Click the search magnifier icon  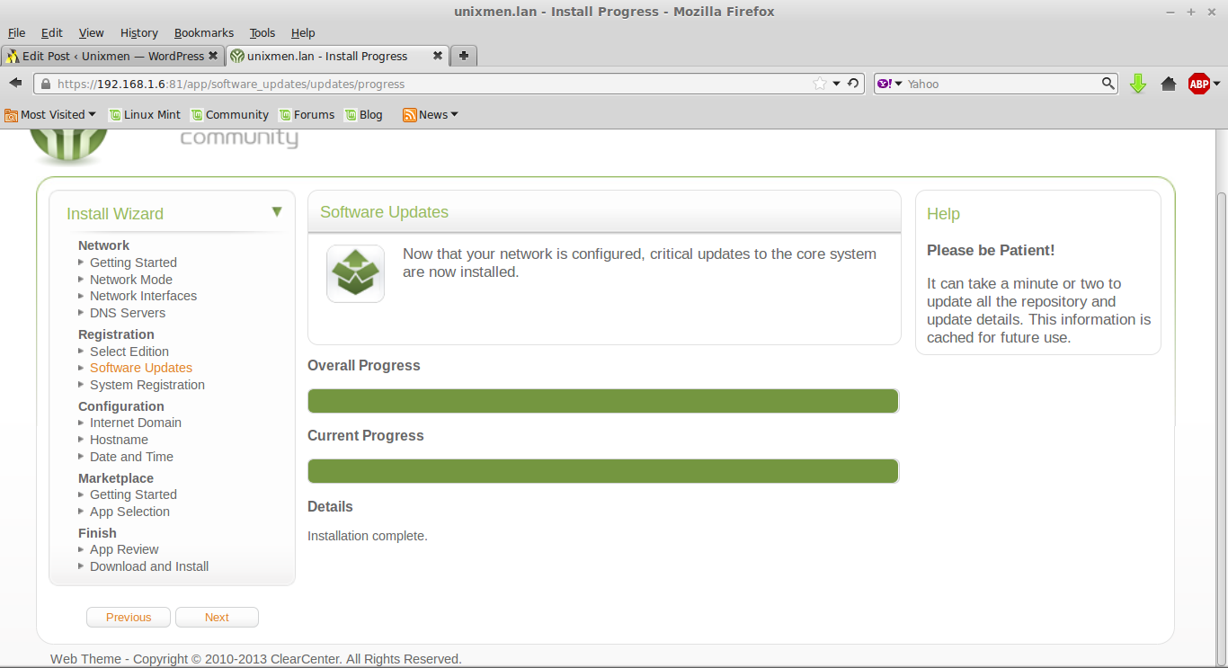[x=1108, y=84]
